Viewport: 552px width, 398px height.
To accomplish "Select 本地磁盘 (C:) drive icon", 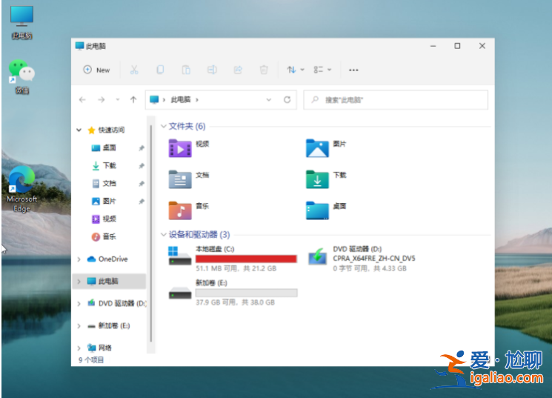I will pyautogui.click(x=179, y=256).
